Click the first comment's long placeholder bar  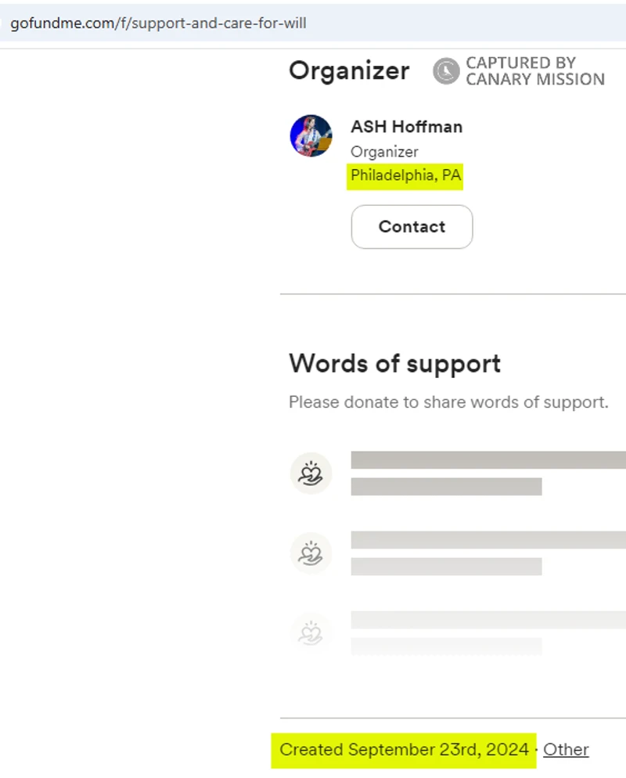487,460
